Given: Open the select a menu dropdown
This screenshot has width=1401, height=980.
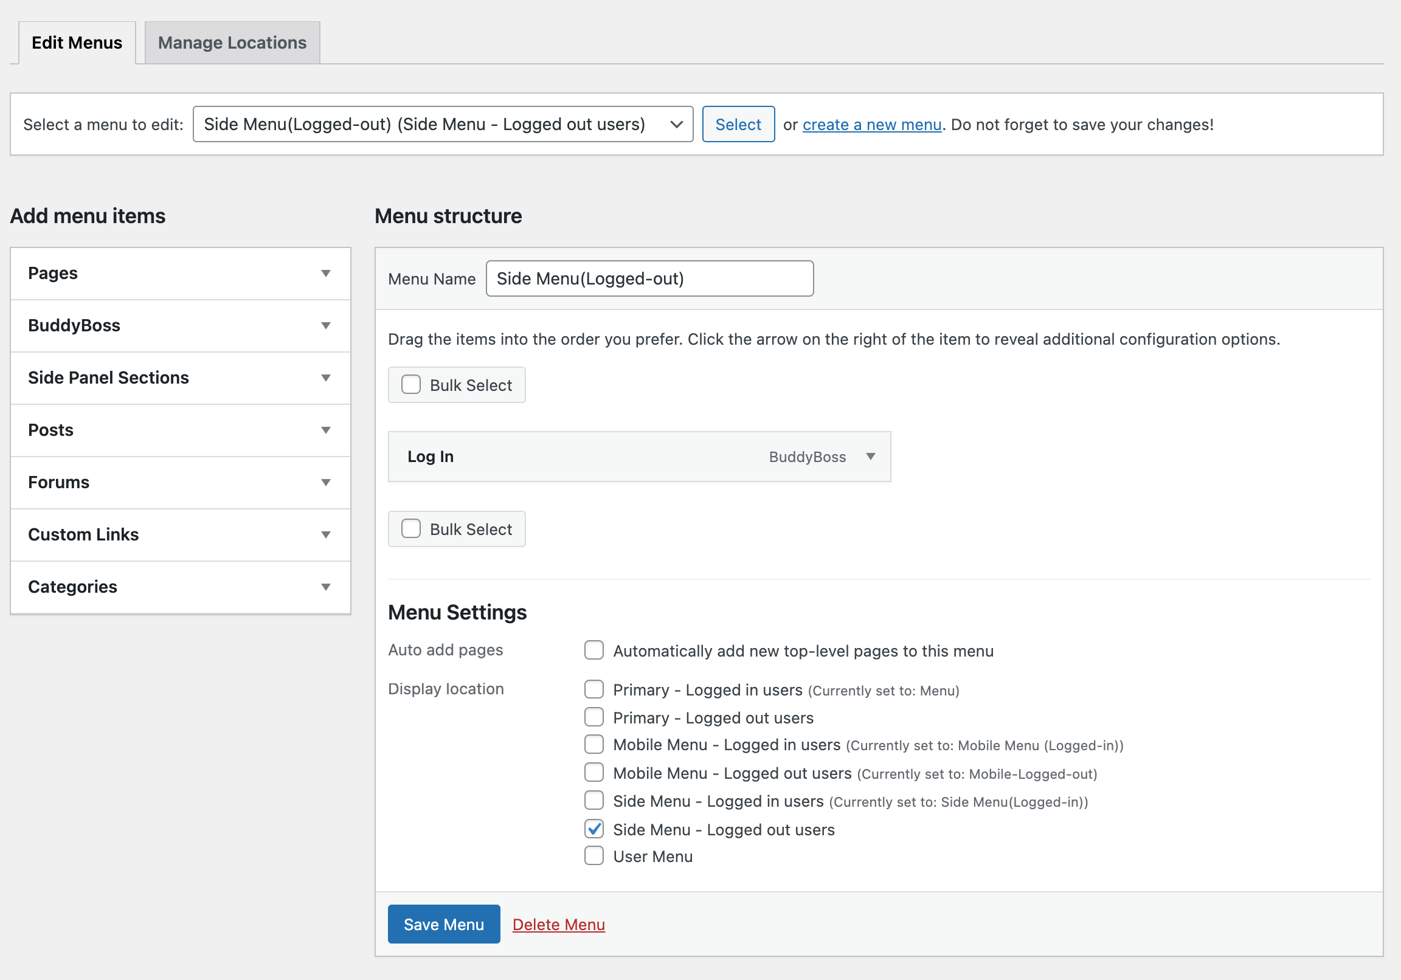Looking at the screenshot, I should tap(443, 125).
